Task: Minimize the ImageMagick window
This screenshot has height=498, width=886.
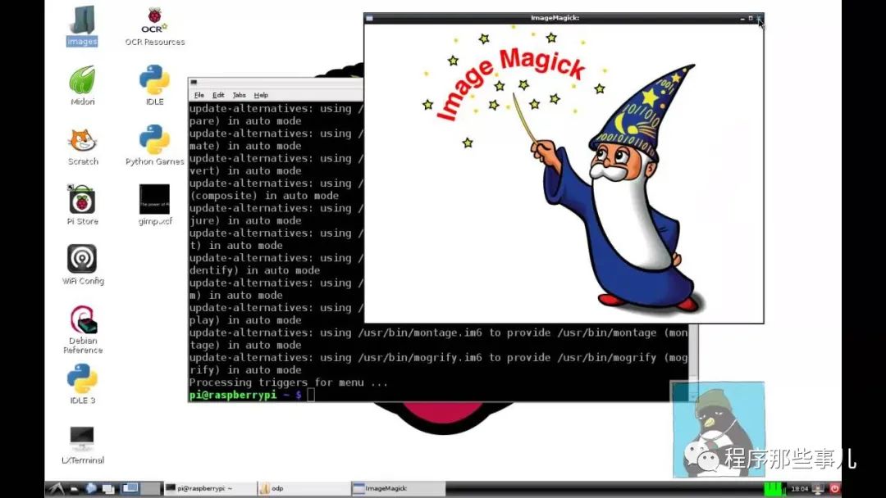Action: point(742,19)
